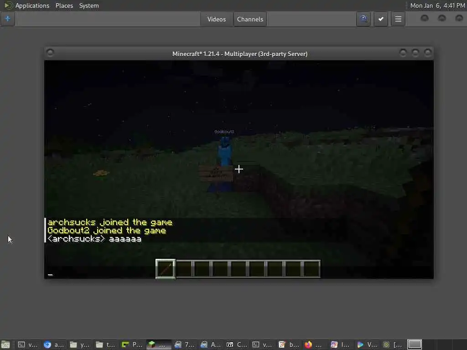This screenshot has width=467, height=350.
Task: Open the purple 'I...' taskbar item
Action: click(340, 345)
